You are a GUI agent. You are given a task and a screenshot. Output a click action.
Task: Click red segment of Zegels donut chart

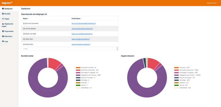click(x=153, y=64)
